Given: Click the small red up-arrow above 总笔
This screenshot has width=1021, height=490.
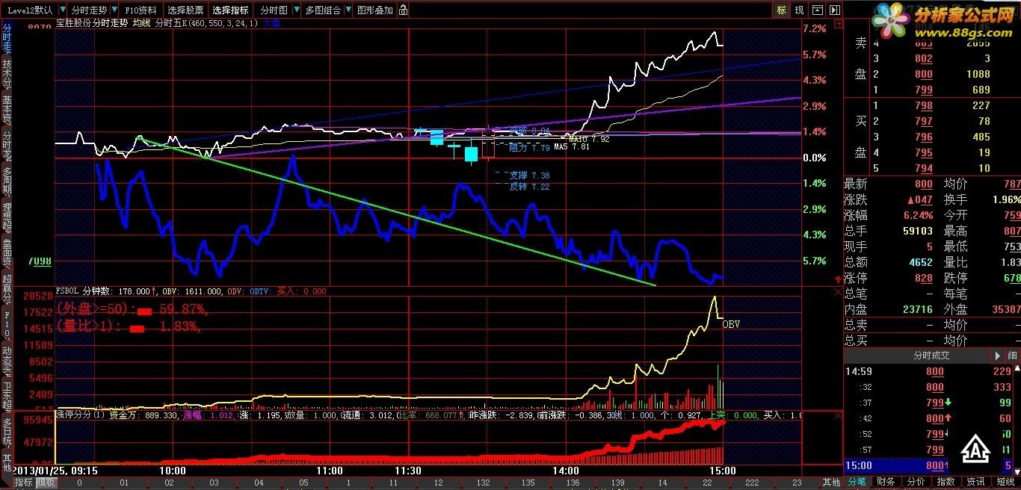Looking at the screenshot, I should 836,278.
